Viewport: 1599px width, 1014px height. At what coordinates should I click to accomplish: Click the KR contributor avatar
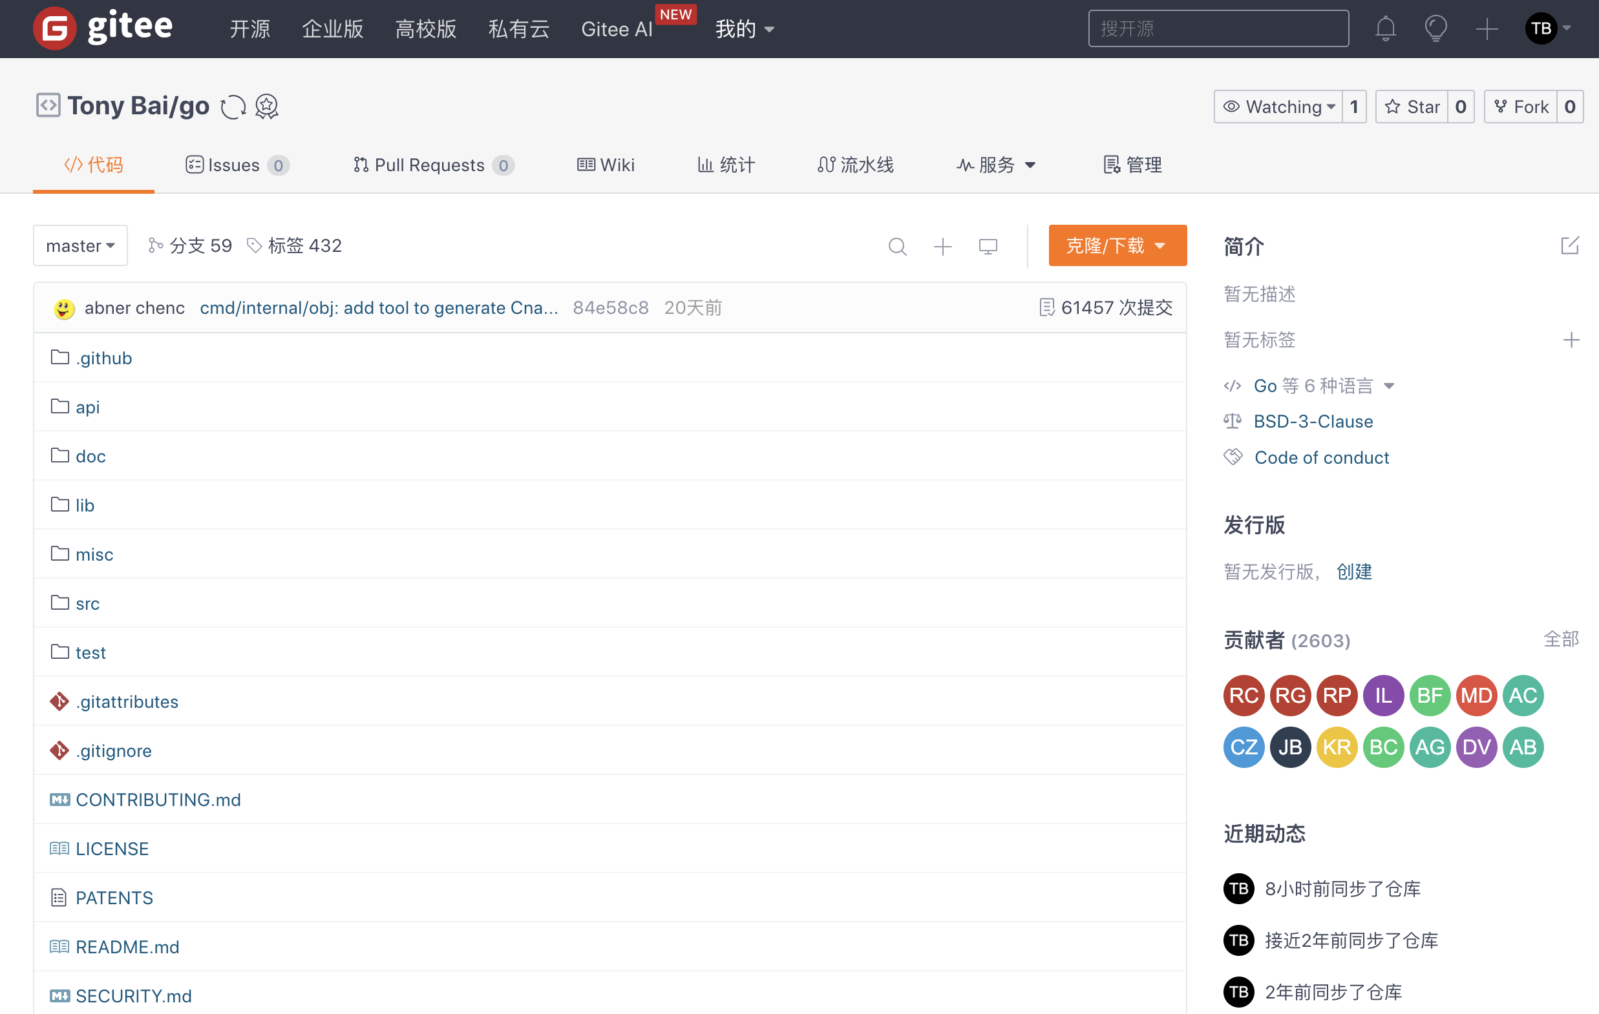(1336, 747)
